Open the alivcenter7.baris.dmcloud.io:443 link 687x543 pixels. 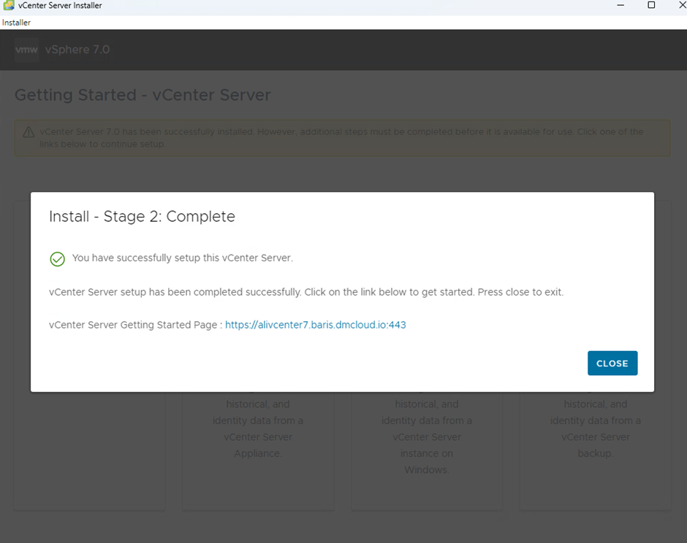[315, 326]
